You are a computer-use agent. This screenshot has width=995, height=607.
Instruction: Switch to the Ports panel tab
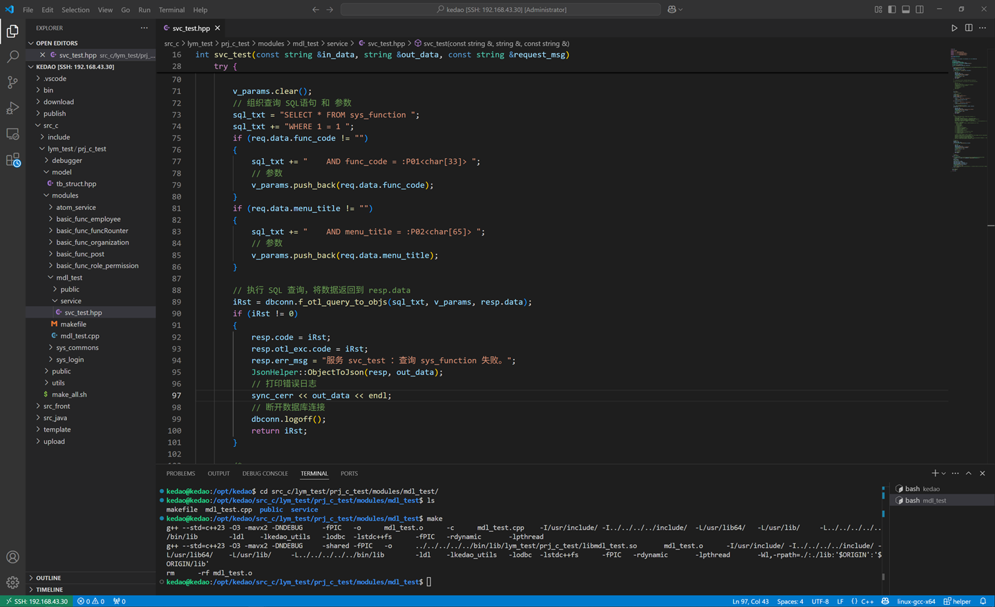349,474
